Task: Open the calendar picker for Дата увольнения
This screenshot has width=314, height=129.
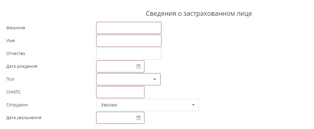Action: coord(139,118)
